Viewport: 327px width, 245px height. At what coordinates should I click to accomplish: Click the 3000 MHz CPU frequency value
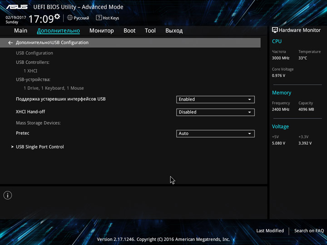pos(281,58)
